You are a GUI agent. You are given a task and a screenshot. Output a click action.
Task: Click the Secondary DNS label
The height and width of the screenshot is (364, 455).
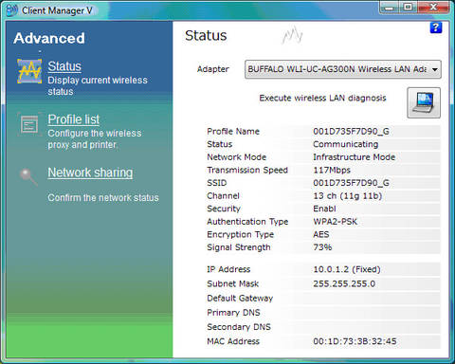pos(239,327)
